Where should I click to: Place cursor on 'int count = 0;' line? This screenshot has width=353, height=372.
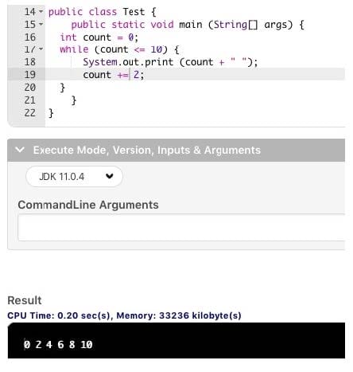click(x=99, y=37)
